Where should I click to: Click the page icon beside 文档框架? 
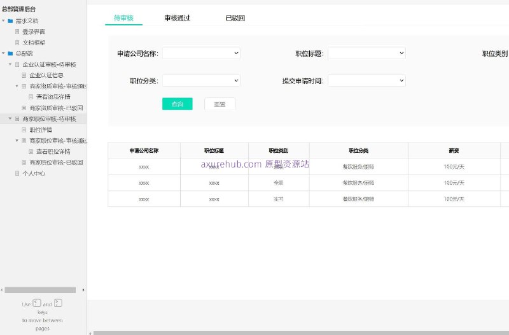coord(17,43)
